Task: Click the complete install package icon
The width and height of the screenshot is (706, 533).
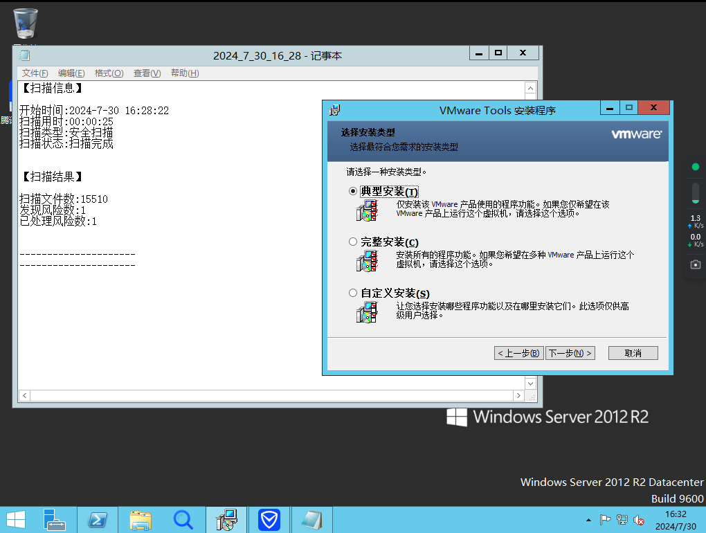Action: click(x=367, y=261)
